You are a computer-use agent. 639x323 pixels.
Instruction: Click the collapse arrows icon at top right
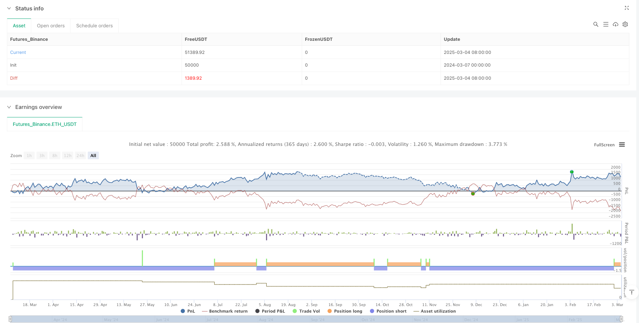[627, 8]
